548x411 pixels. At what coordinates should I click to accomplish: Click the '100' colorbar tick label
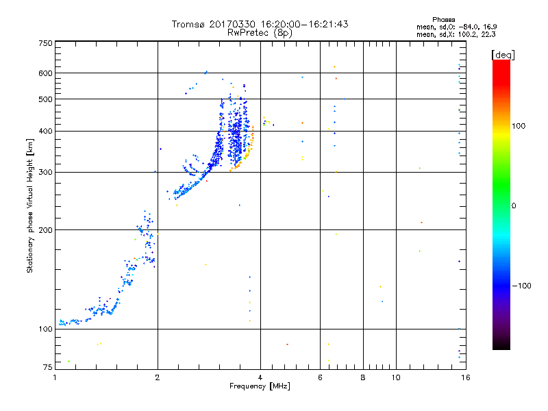[519, 126]
